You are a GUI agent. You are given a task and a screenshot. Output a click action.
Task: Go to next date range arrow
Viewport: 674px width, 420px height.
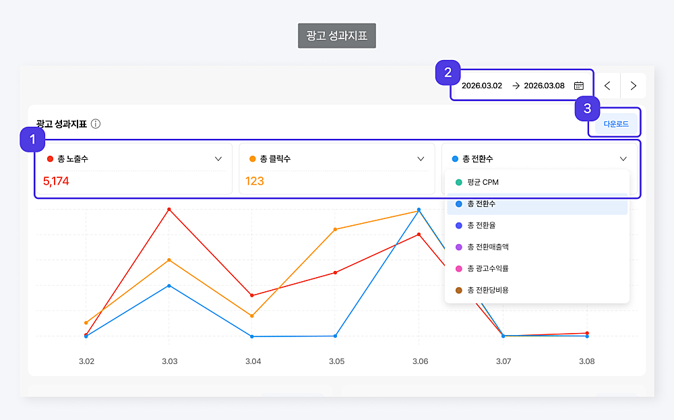pyautogui.click(x=633, y=86)
